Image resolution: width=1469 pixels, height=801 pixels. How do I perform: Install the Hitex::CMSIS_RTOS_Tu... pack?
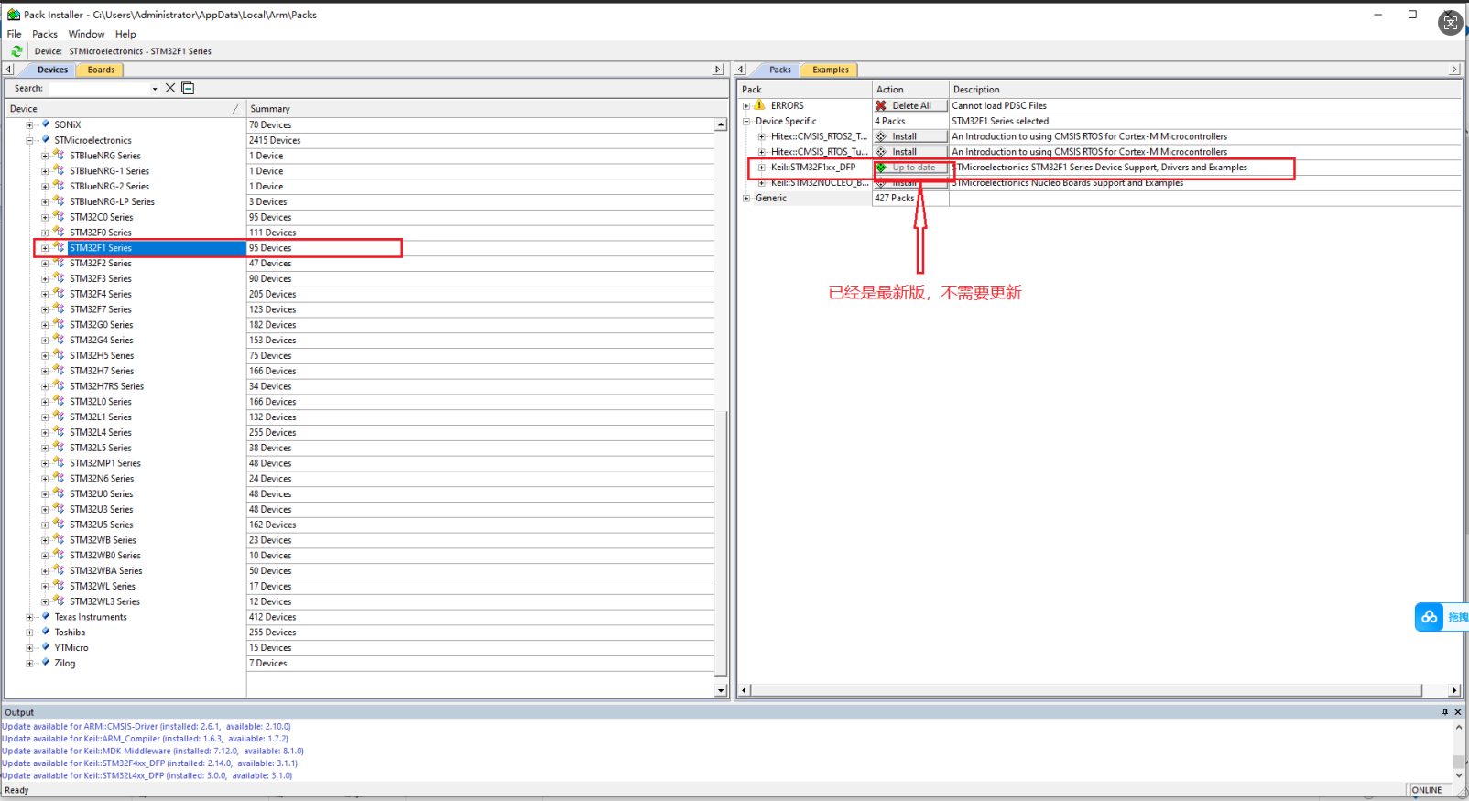pyautogui.click(x=910, y=152)
